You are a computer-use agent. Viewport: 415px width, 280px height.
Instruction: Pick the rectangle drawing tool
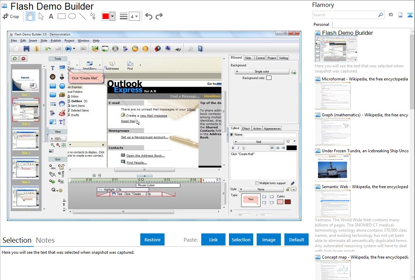[x=61, y=16]
